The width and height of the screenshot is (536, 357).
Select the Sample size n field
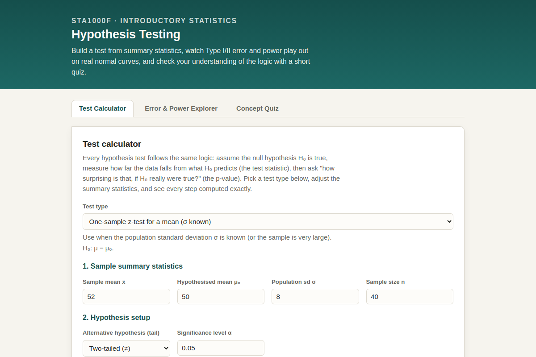click(410, 296)
